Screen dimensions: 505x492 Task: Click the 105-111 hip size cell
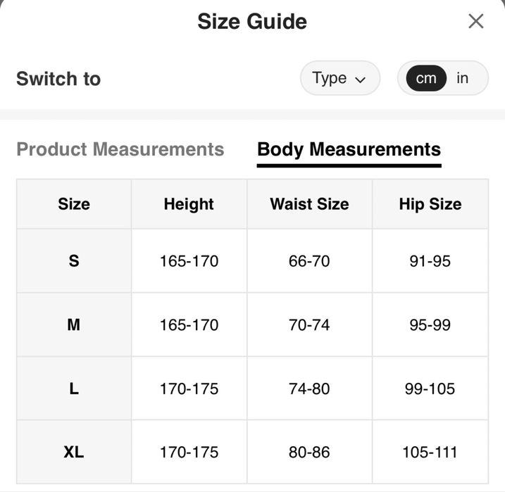[x=430, y=452]
